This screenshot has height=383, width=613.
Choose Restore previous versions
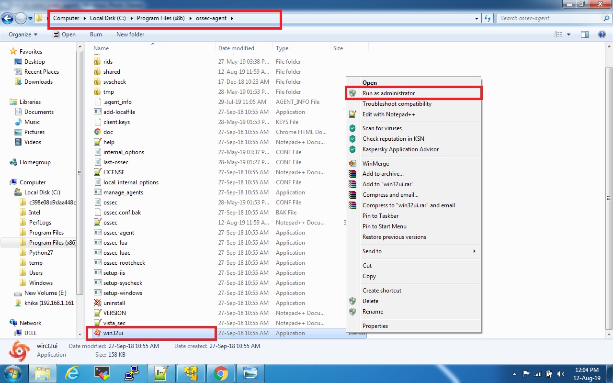414,237
